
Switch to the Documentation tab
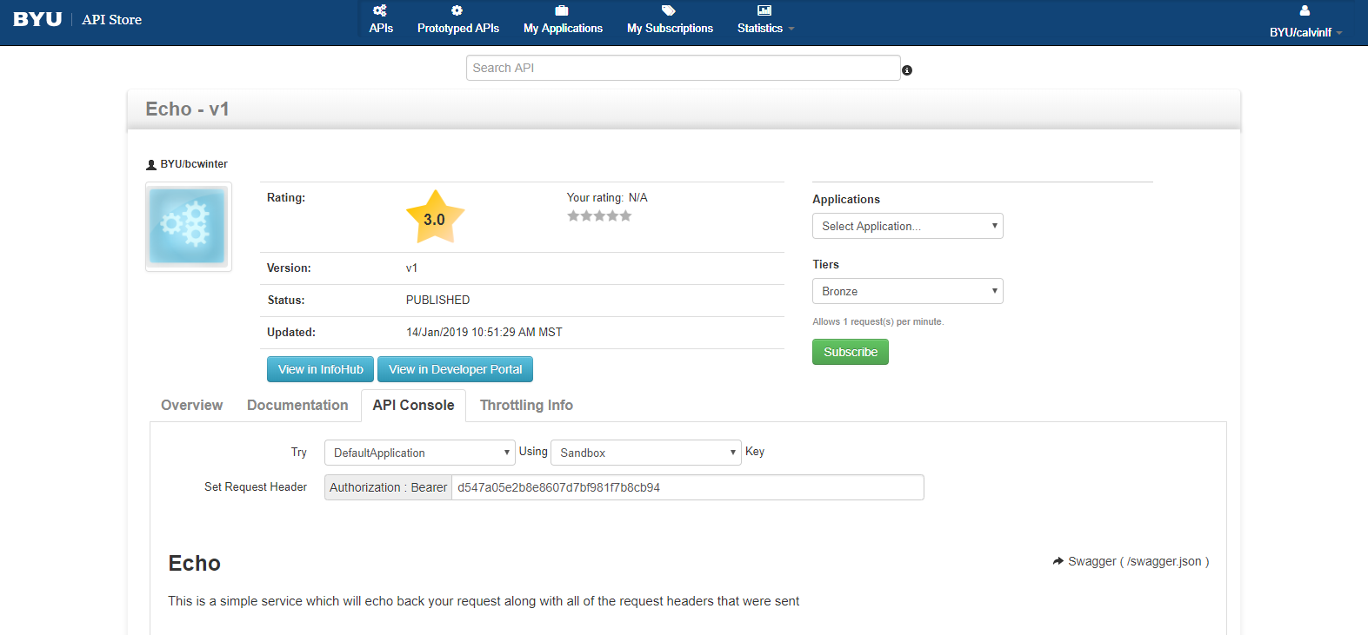point(297,405)
